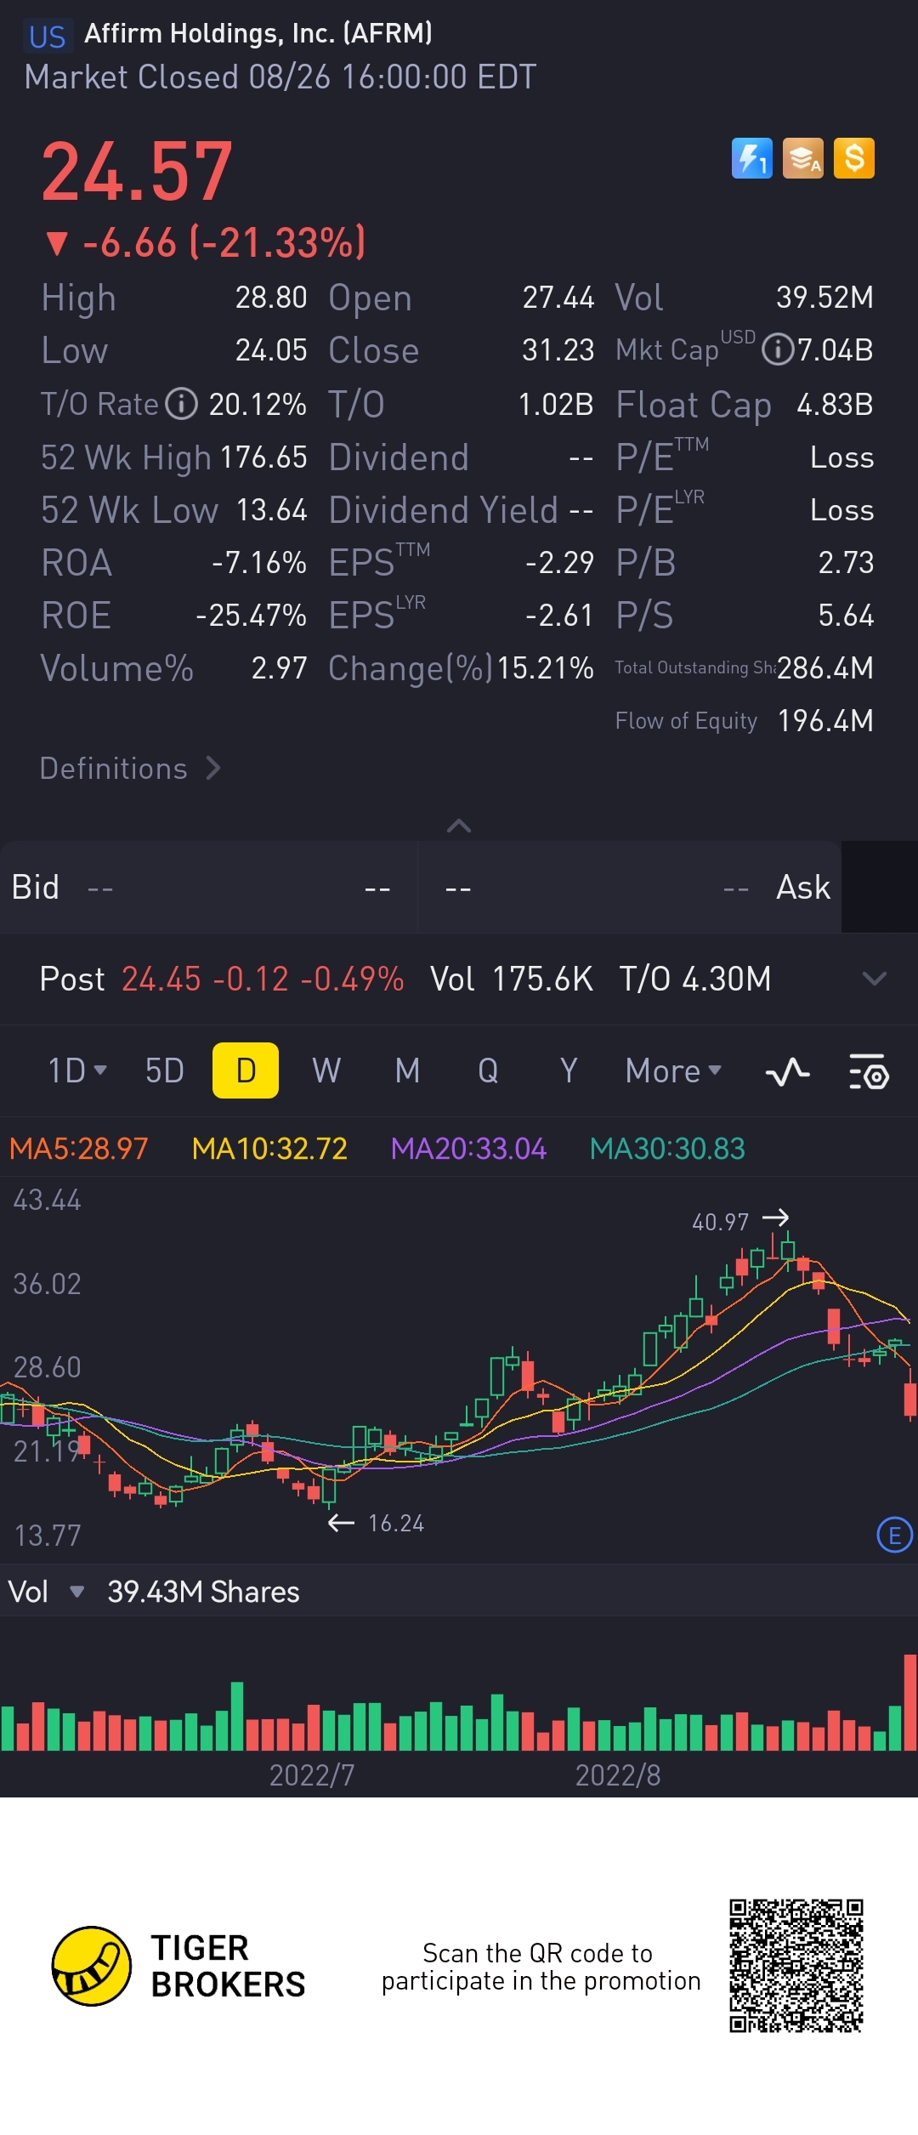Viewport: 918px width, 2135px height.
Task: Tap the 39.43M Shares volume label
Action: click(203, 1592)
